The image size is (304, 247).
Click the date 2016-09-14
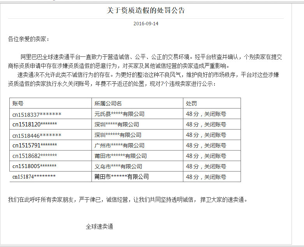point(146,24)
